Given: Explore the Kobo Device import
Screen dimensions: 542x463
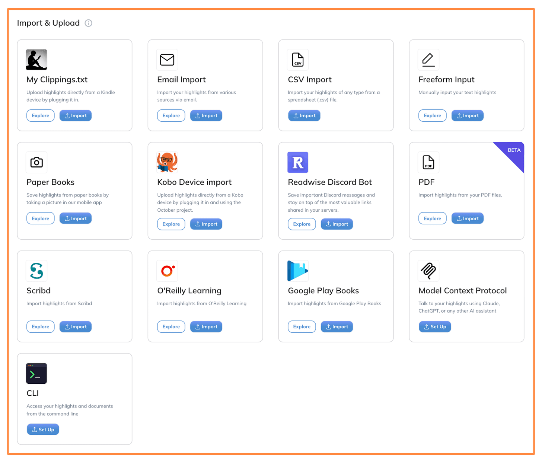Looking at the screenshot, I should pyautogui.click(x=171, y=224).
